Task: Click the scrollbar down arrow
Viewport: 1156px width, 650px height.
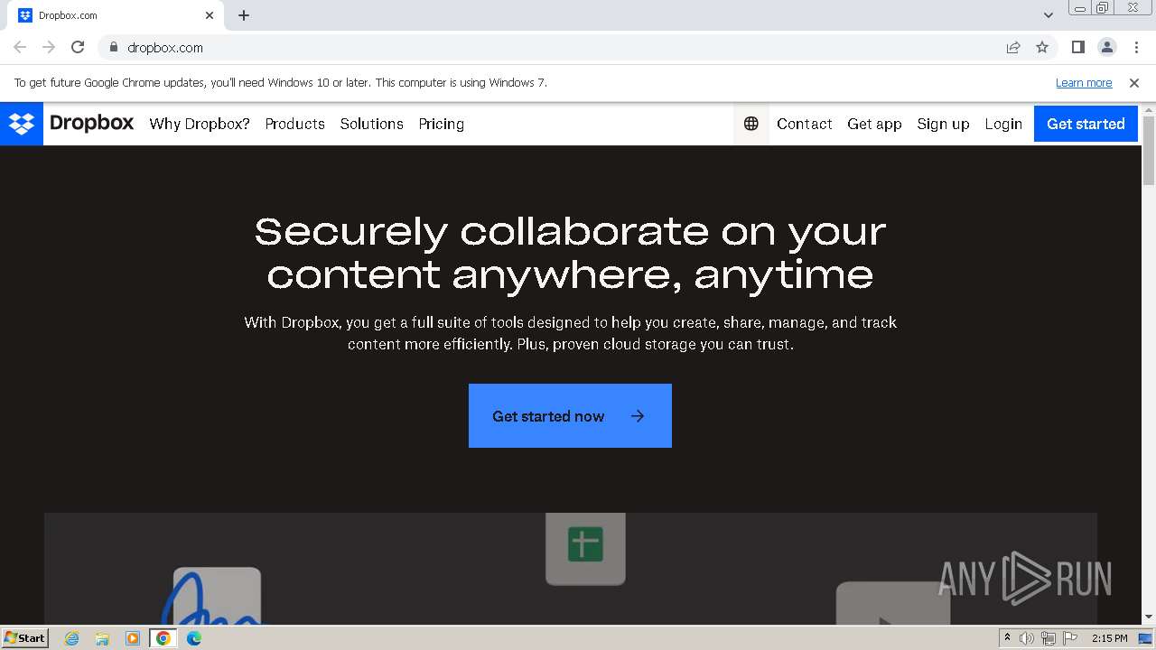Action: (1149, 617)
